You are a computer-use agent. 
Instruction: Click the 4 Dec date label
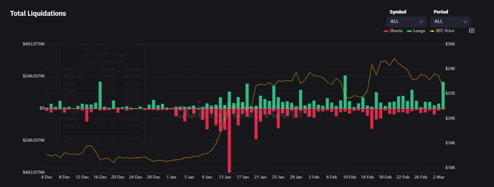point(47,176)
